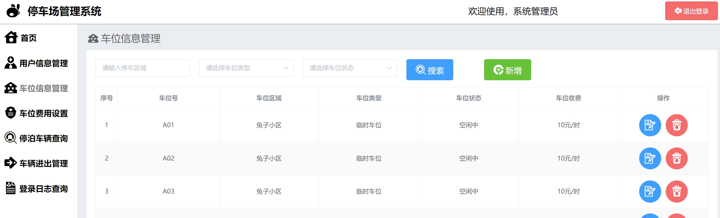The height and width of the screenshot is (218, 720).
Task: Click 临时车位 in row A02
Action: tap(369, 159)
